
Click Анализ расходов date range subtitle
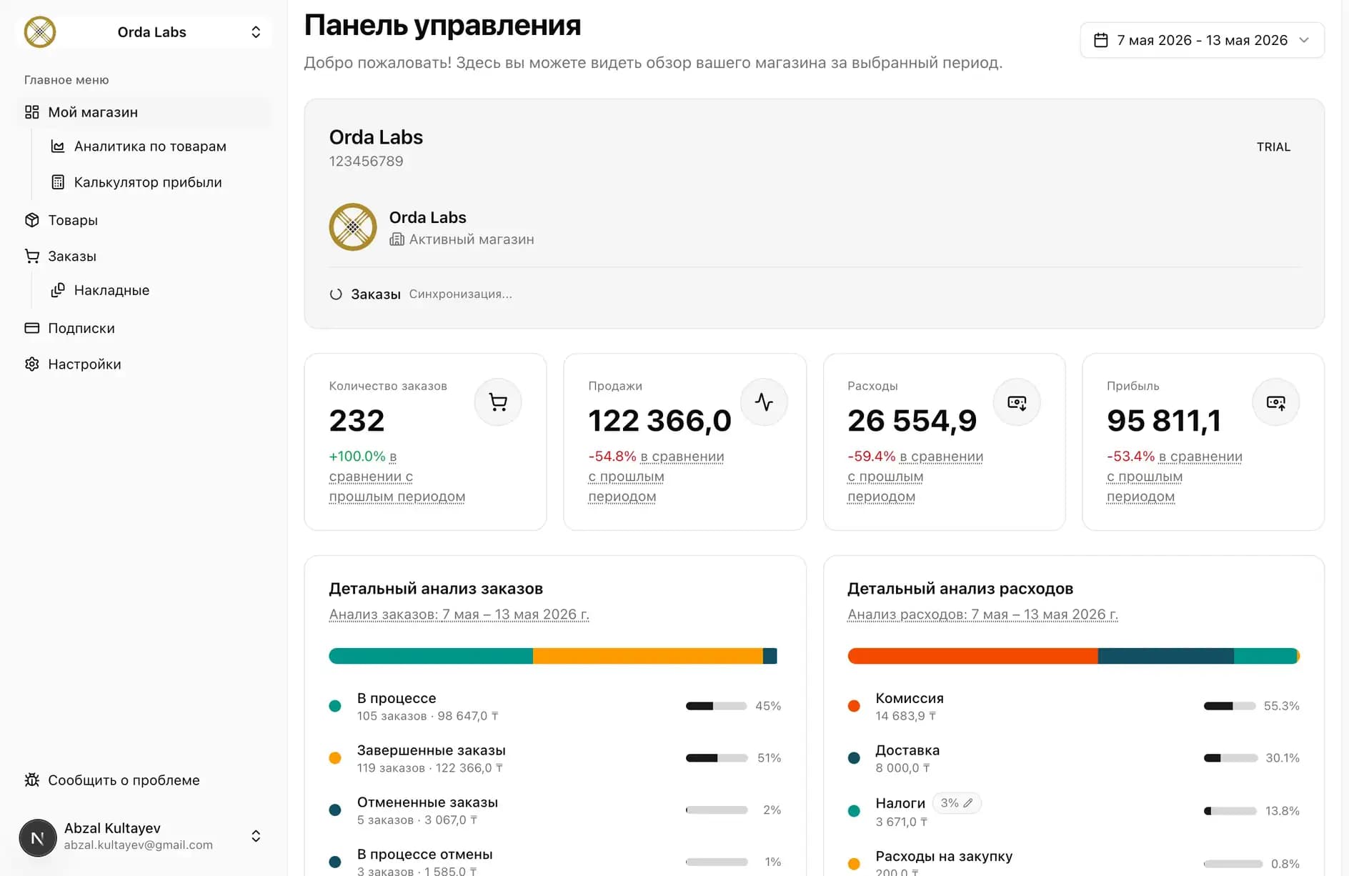(x=982, y=614)
